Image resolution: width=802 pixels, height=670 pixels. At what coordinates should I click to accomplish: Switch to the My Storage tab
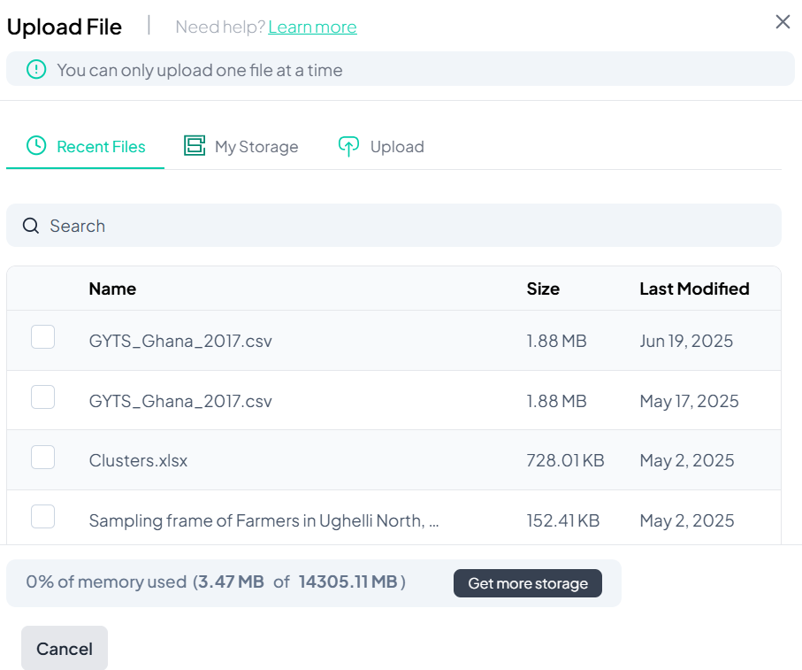tap(256, 147)
